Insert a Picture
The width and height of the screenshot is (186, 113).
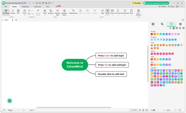point(112,12)
